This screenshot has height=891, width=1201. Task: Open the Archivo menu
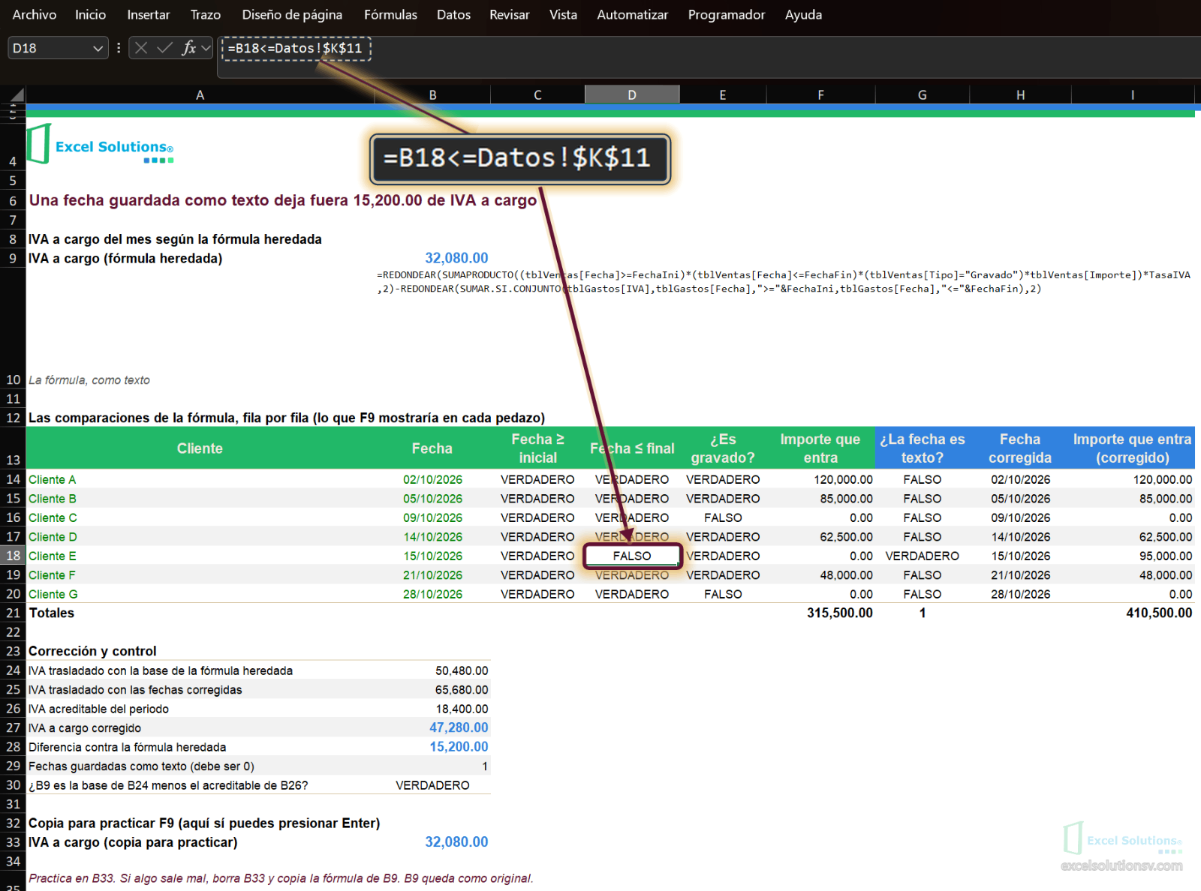(35, 14)
